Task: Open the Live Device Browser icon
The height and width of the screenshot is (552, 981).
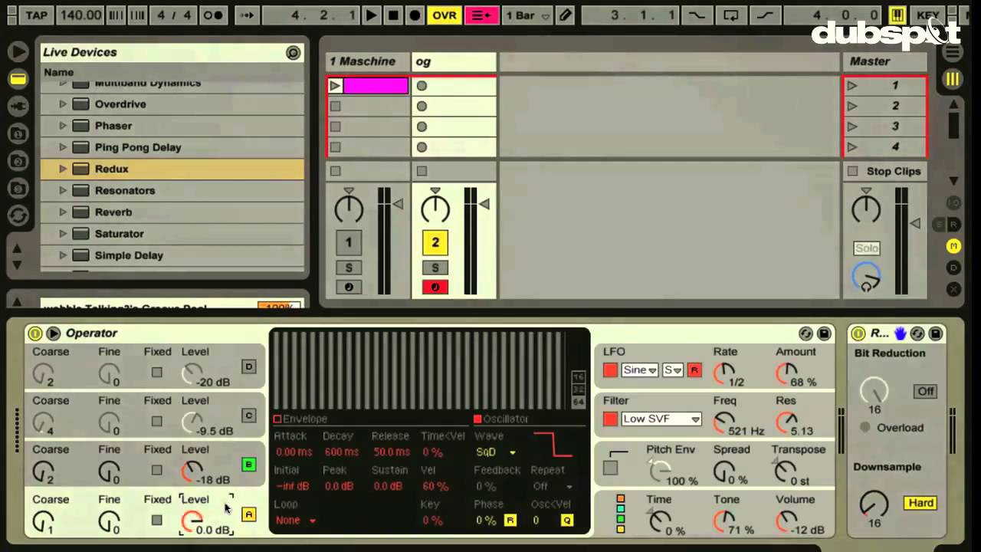Action: pyautogui.click(x=18, y=78)
